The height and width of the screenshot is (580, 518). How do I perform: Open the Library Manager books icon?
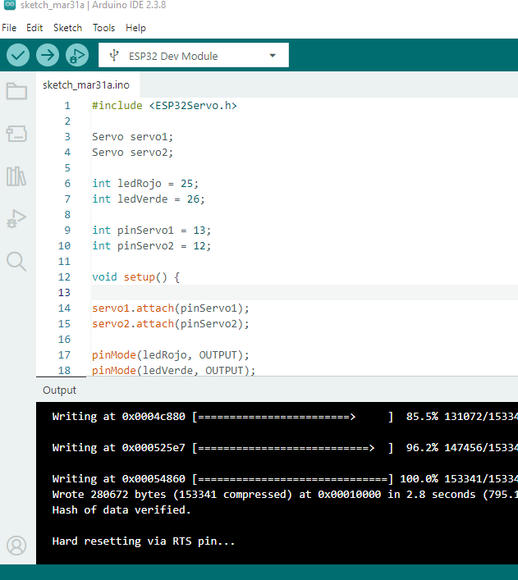(x=16, y=176)
